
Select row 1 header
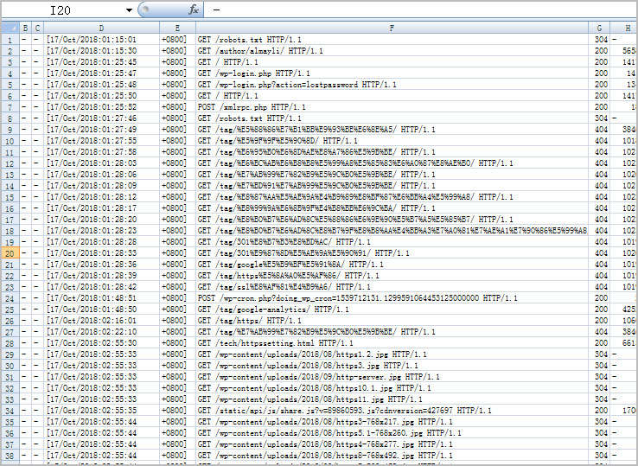point(10,40)
